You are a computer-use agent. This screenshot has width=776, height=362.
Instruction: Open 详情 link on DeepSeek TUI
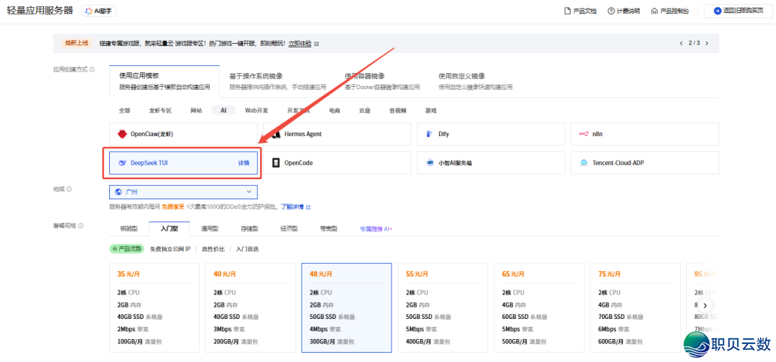[244, 163]
